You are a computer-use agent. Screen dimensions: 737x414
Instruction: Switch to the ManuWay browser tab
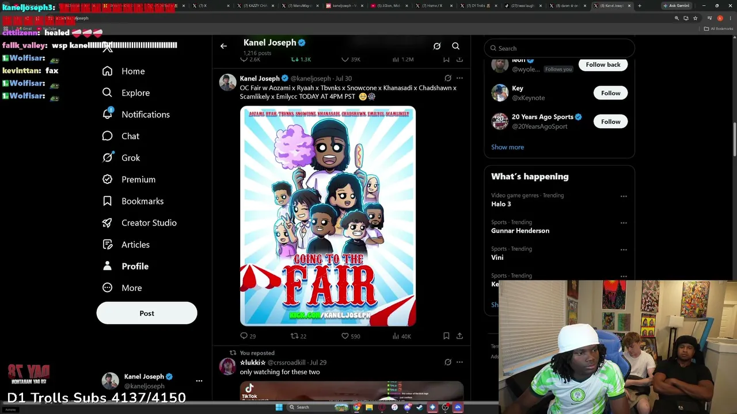[301, 6]
